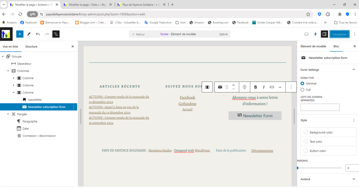
Task: Toggle the document overview list view icon
Action: (56, 34)
